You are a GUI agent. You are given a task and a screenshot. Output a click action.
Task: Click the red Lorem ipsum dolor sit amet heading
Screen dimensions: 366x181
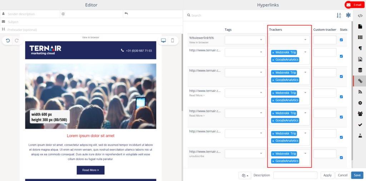click(x=90, y=136)
